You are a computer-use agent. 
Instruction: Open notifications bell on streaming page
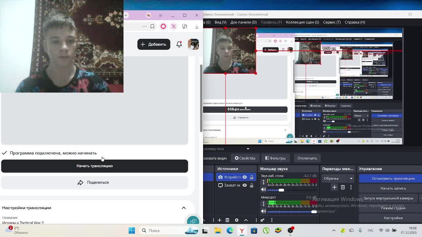pos(179,44)
